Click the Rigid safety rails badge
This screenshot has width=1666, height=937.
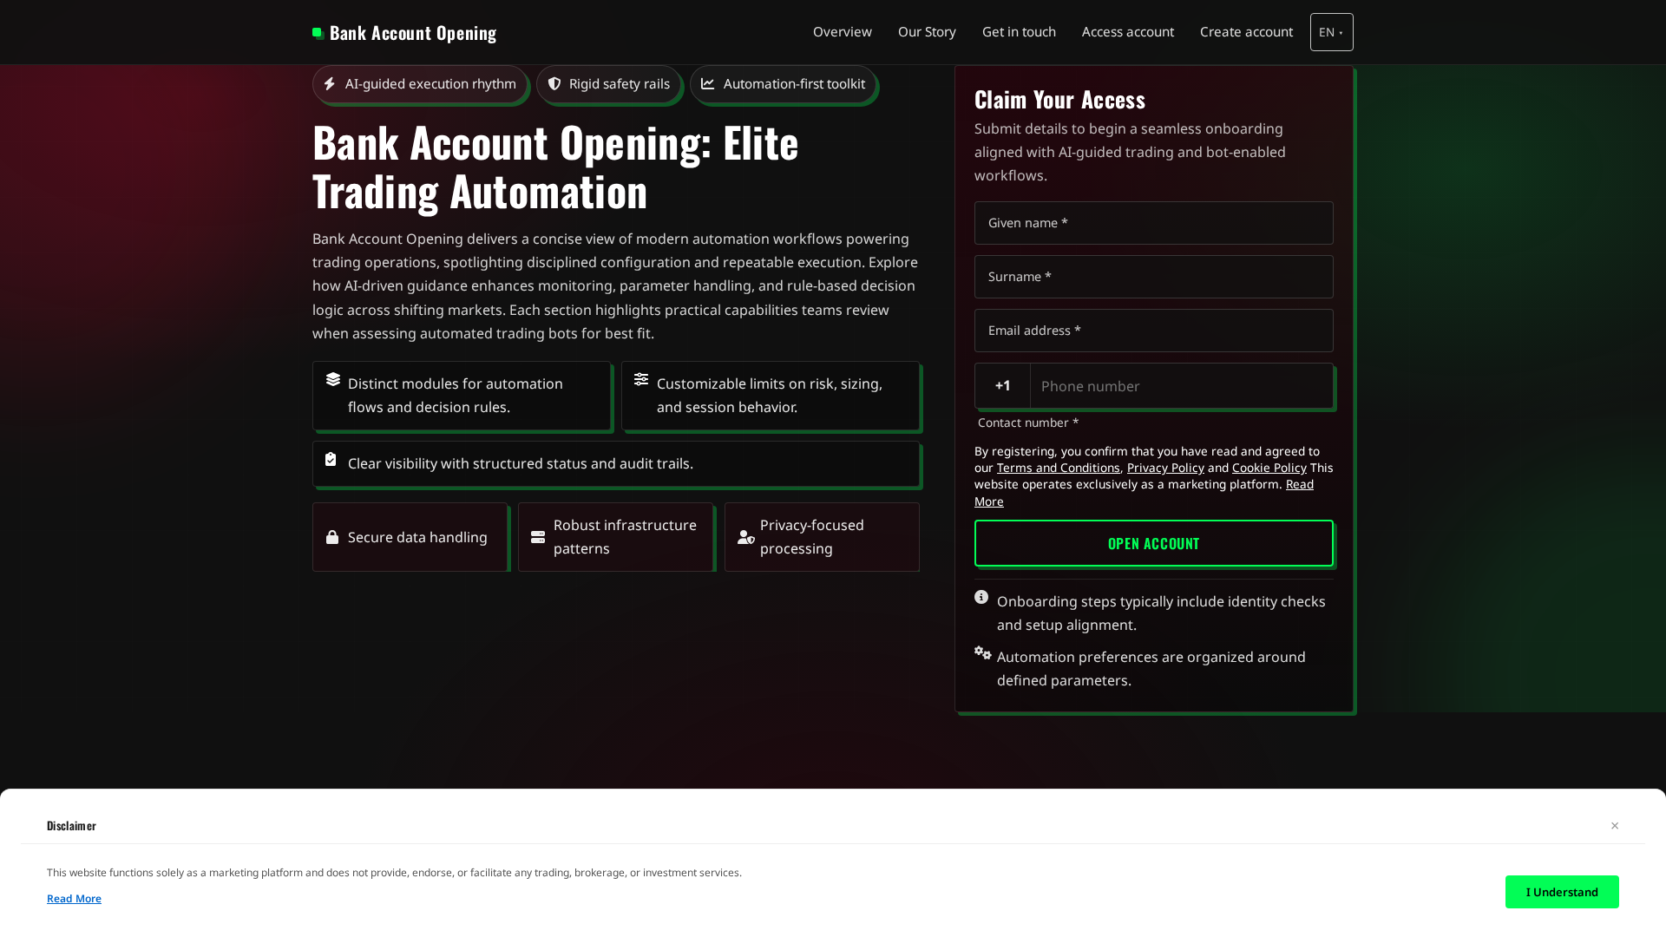click(x=609, y=84)
